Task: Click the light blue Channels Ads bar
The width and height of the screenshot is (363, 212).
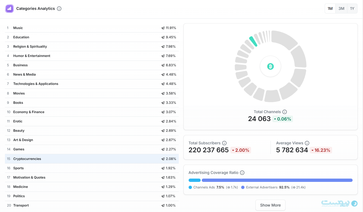Action: (x=195, y=180)
